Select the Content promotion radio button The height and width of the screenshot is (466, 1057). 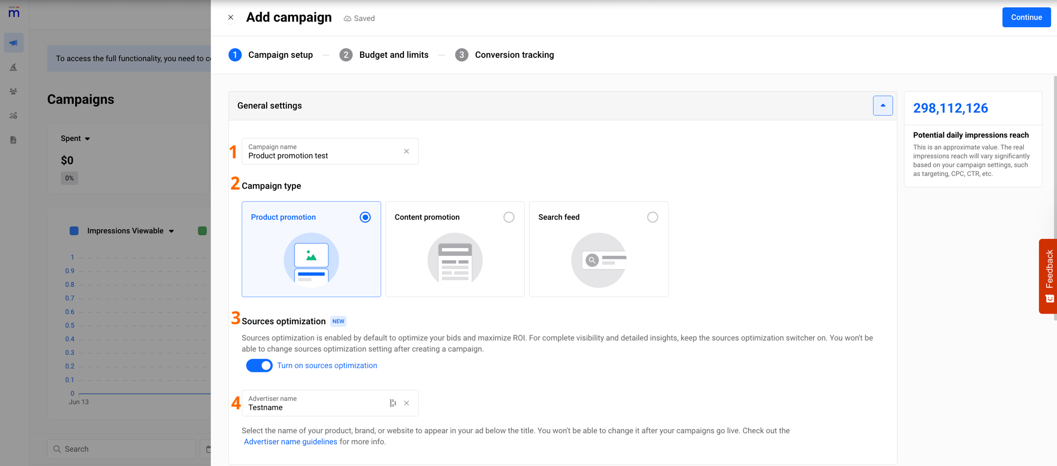click(509, 217)
